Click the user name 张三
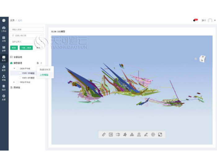 click(x=204, y=20)
